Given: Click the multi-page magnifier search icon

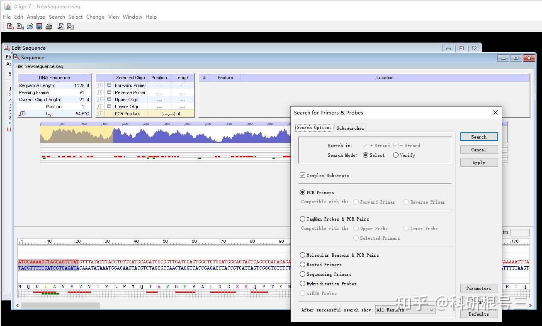Looking at the screenshot, I should click(70, 27).
